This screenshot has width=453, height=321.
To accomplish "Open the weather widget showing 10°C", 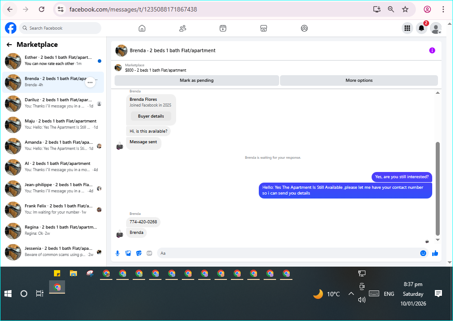I will point(326,294).
